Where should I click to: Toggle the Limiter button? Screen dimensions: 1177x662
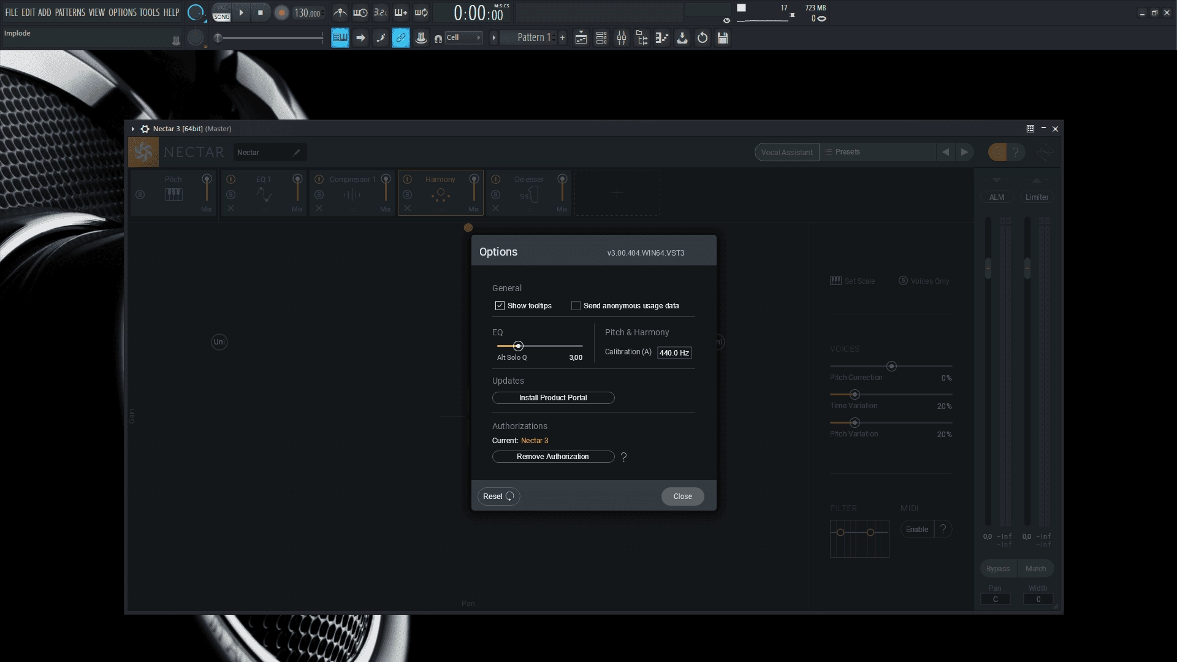coord(1037,197)
